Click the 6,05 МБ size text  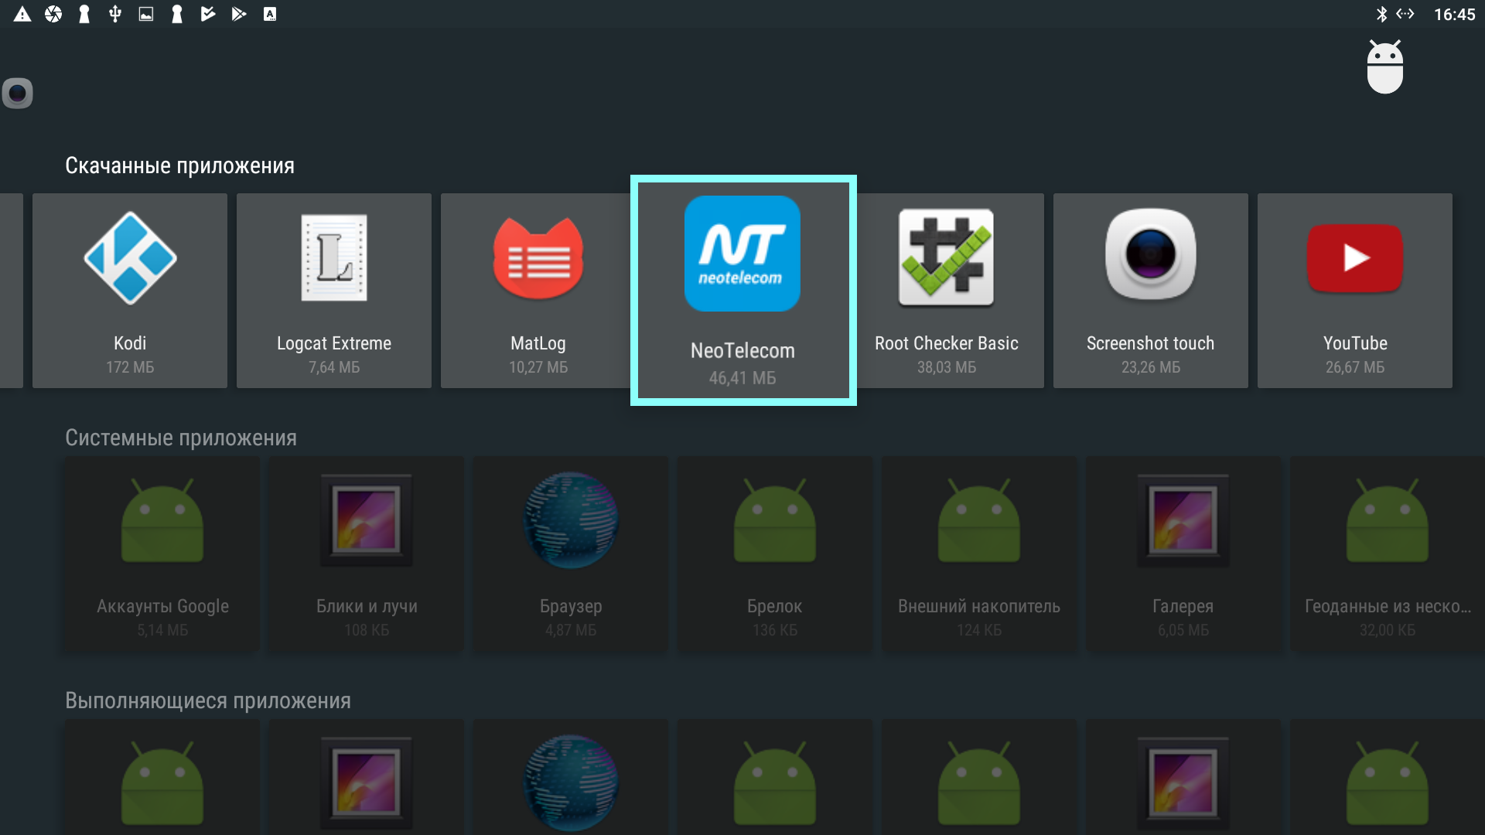(1183, 630)
